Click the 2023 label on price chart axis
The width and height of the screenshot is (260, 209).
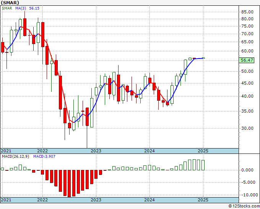96,151
